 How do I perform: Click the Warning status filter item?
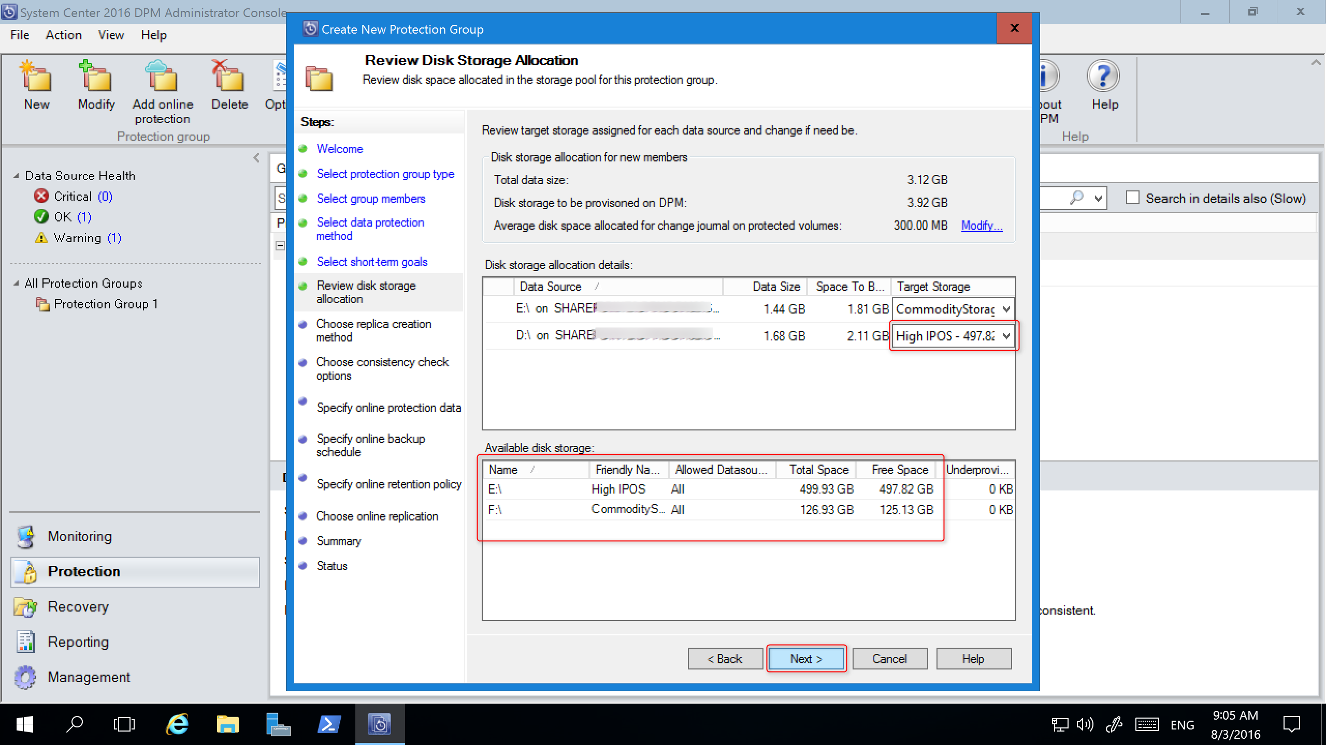point(89,237)
